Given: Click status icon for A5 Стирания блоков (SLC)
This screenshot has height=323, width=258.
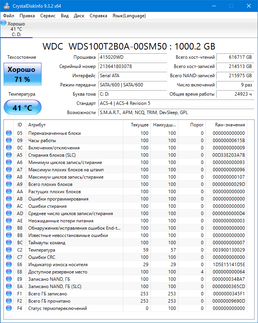Looking at the screenshot, I should (x=9, y=155).
